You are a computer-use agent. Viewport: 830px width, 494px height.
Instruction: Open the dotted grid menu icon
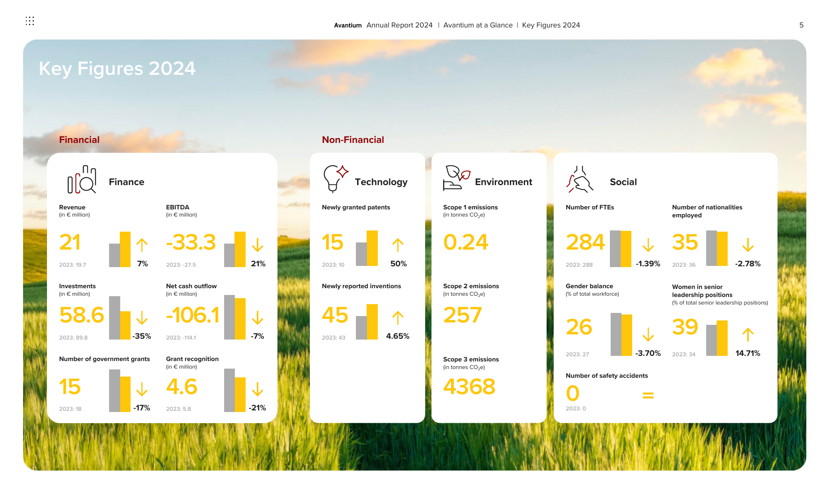(30, 21)
